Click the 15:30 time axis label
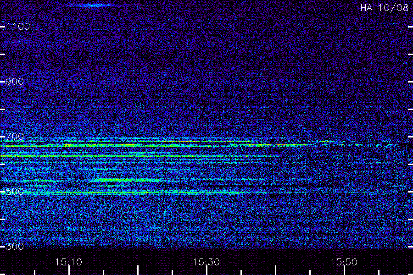The image size is (413, 275). [206, 262]
